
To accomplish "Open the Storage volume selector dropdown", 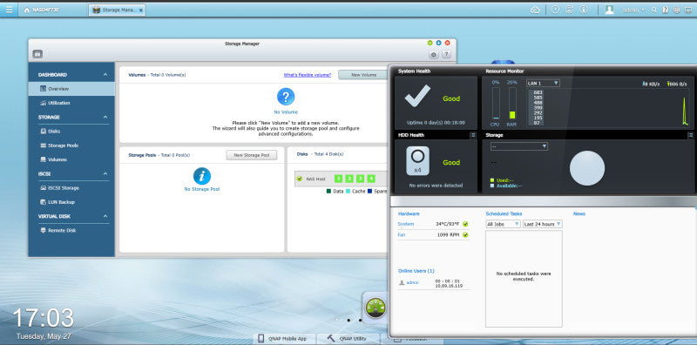I will tap(519, 146).
